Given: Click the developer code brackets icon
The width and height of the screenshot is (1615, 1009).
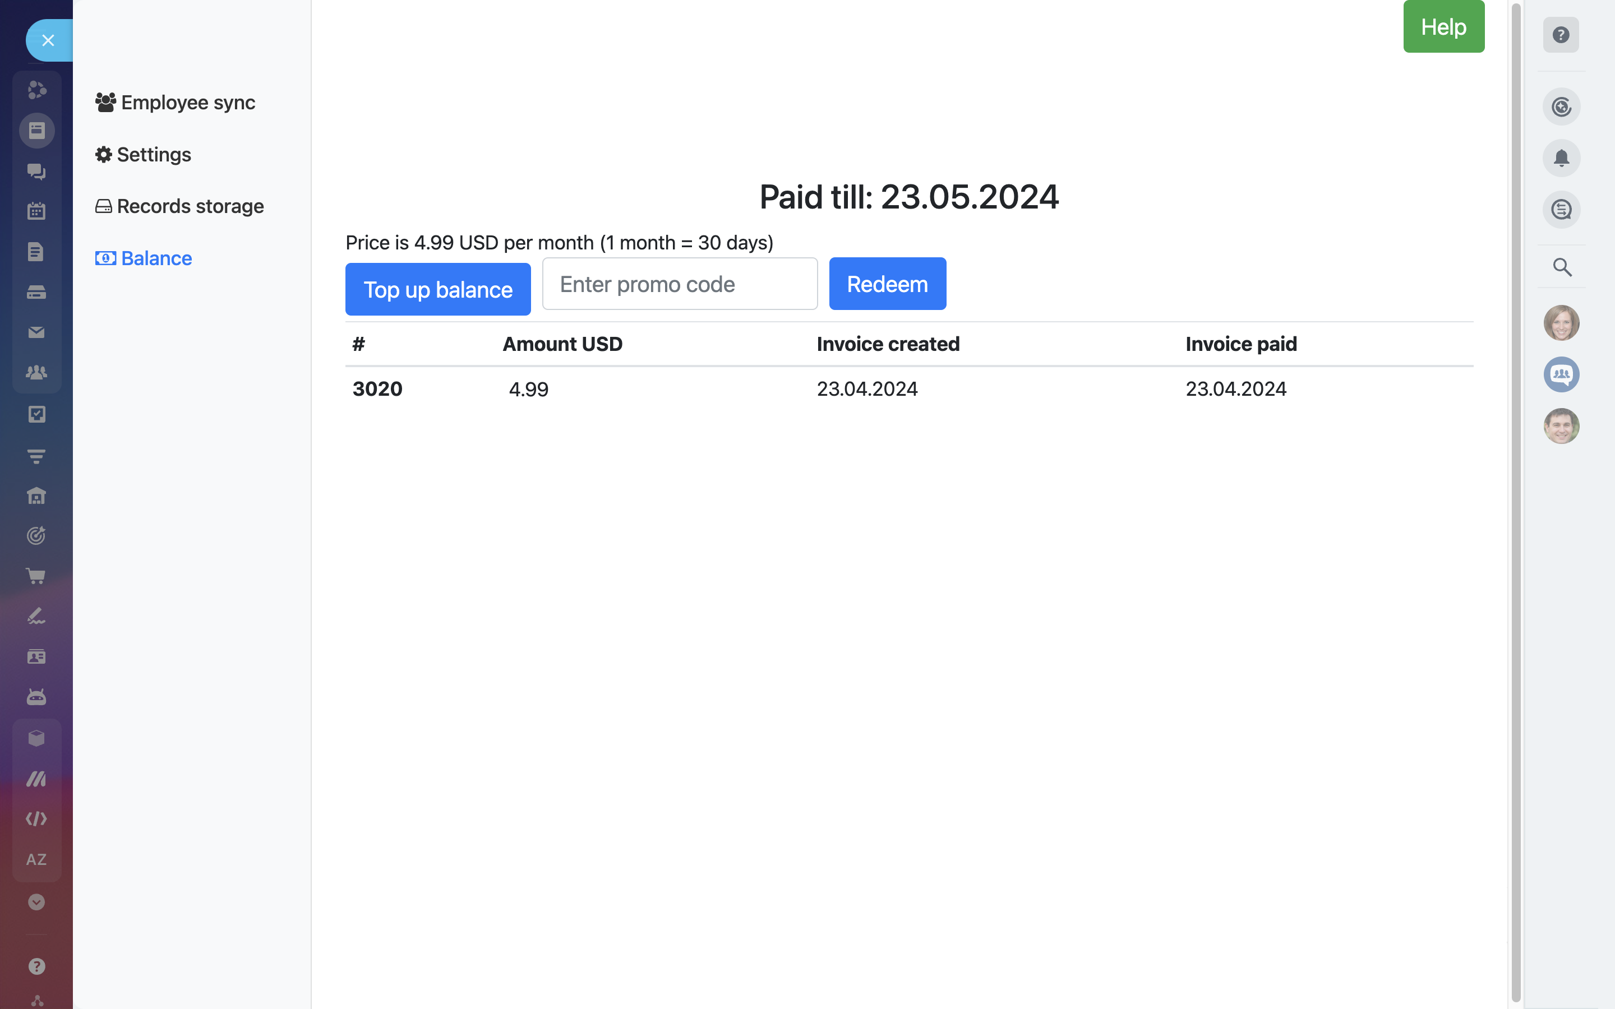Looking at the screenshot, I should point(36,819).
